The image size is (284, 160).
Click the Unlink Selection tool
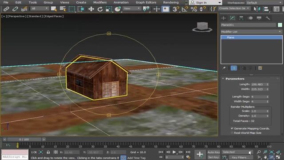pos(15,9)
